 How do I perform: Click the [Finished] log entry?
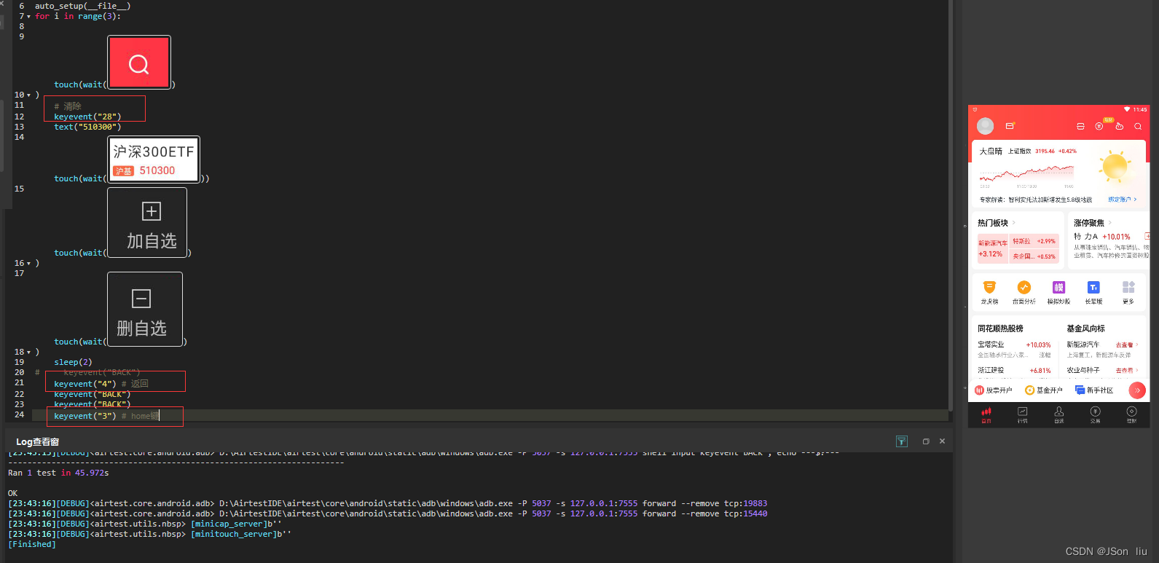click(x=31, y=544)
